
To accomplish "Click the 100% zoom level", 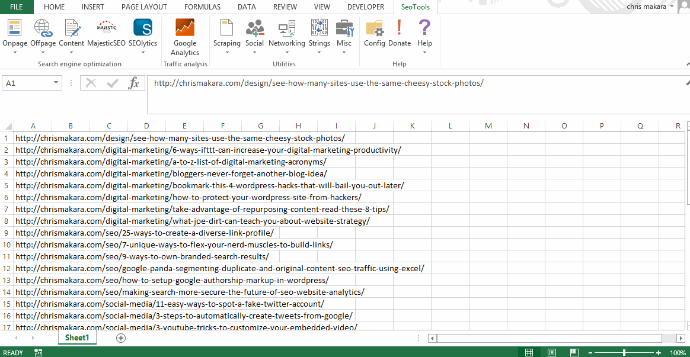I will tap(678, 352).
